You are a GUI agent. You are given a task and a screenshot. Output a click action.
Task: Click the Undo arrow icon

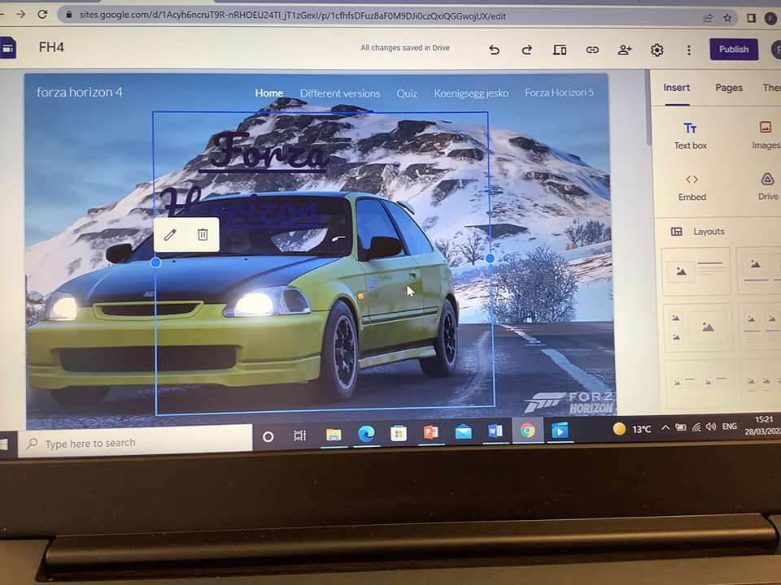[x=494, y=50]
